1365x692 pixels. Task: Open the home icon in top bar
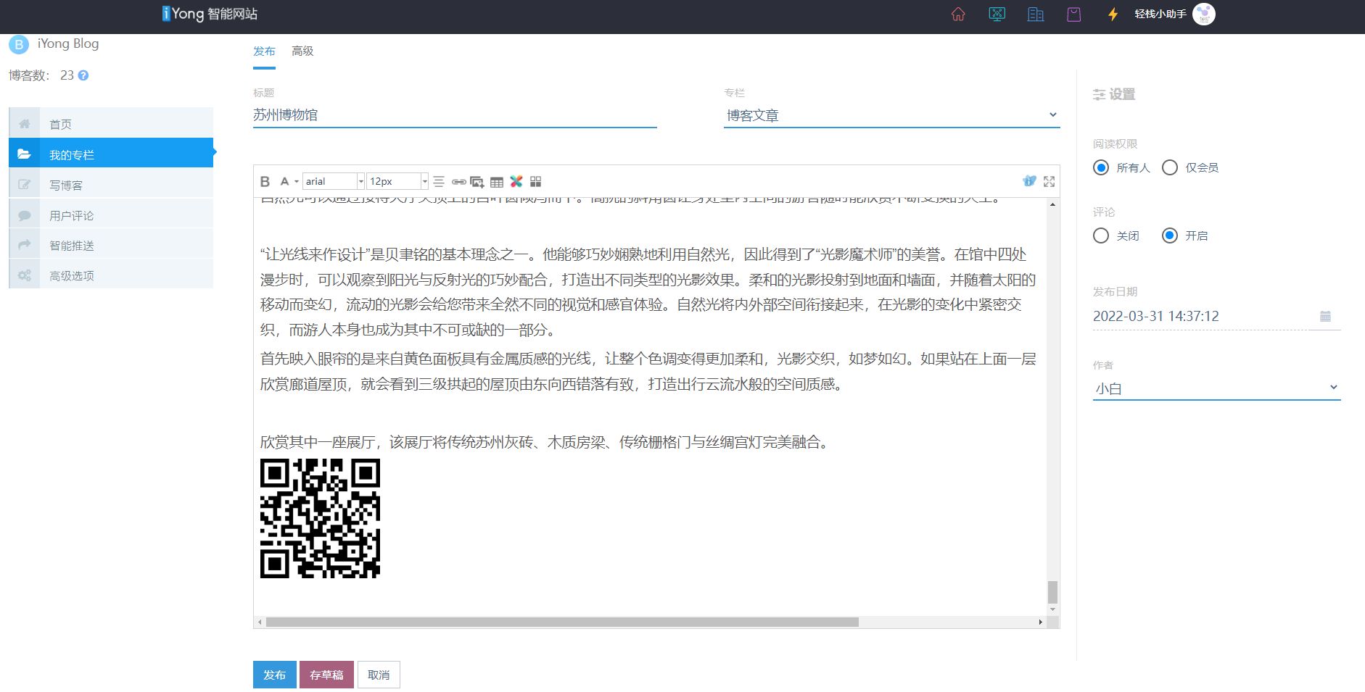958,14
